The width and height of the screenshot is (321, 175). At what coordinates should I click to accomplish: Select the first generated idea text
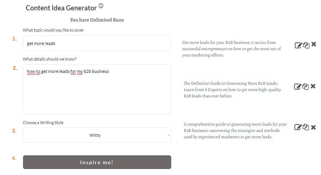(231, 49)
